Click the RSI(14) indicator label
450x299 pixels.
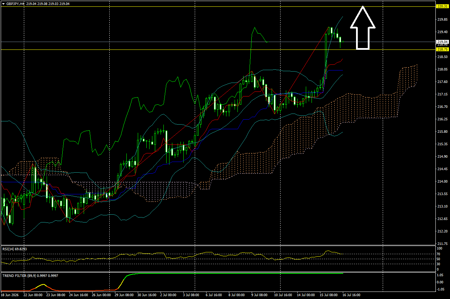15,249
